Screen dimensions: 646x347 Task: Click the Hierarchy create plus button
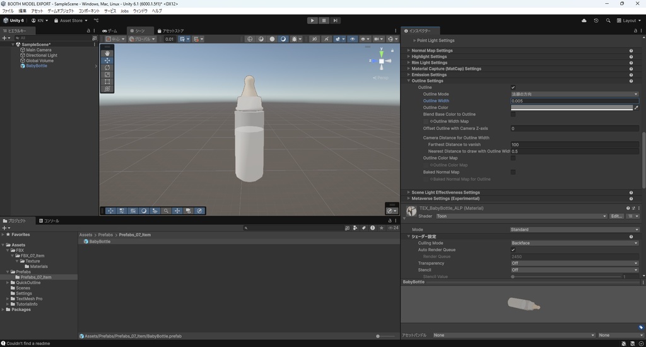6,38
